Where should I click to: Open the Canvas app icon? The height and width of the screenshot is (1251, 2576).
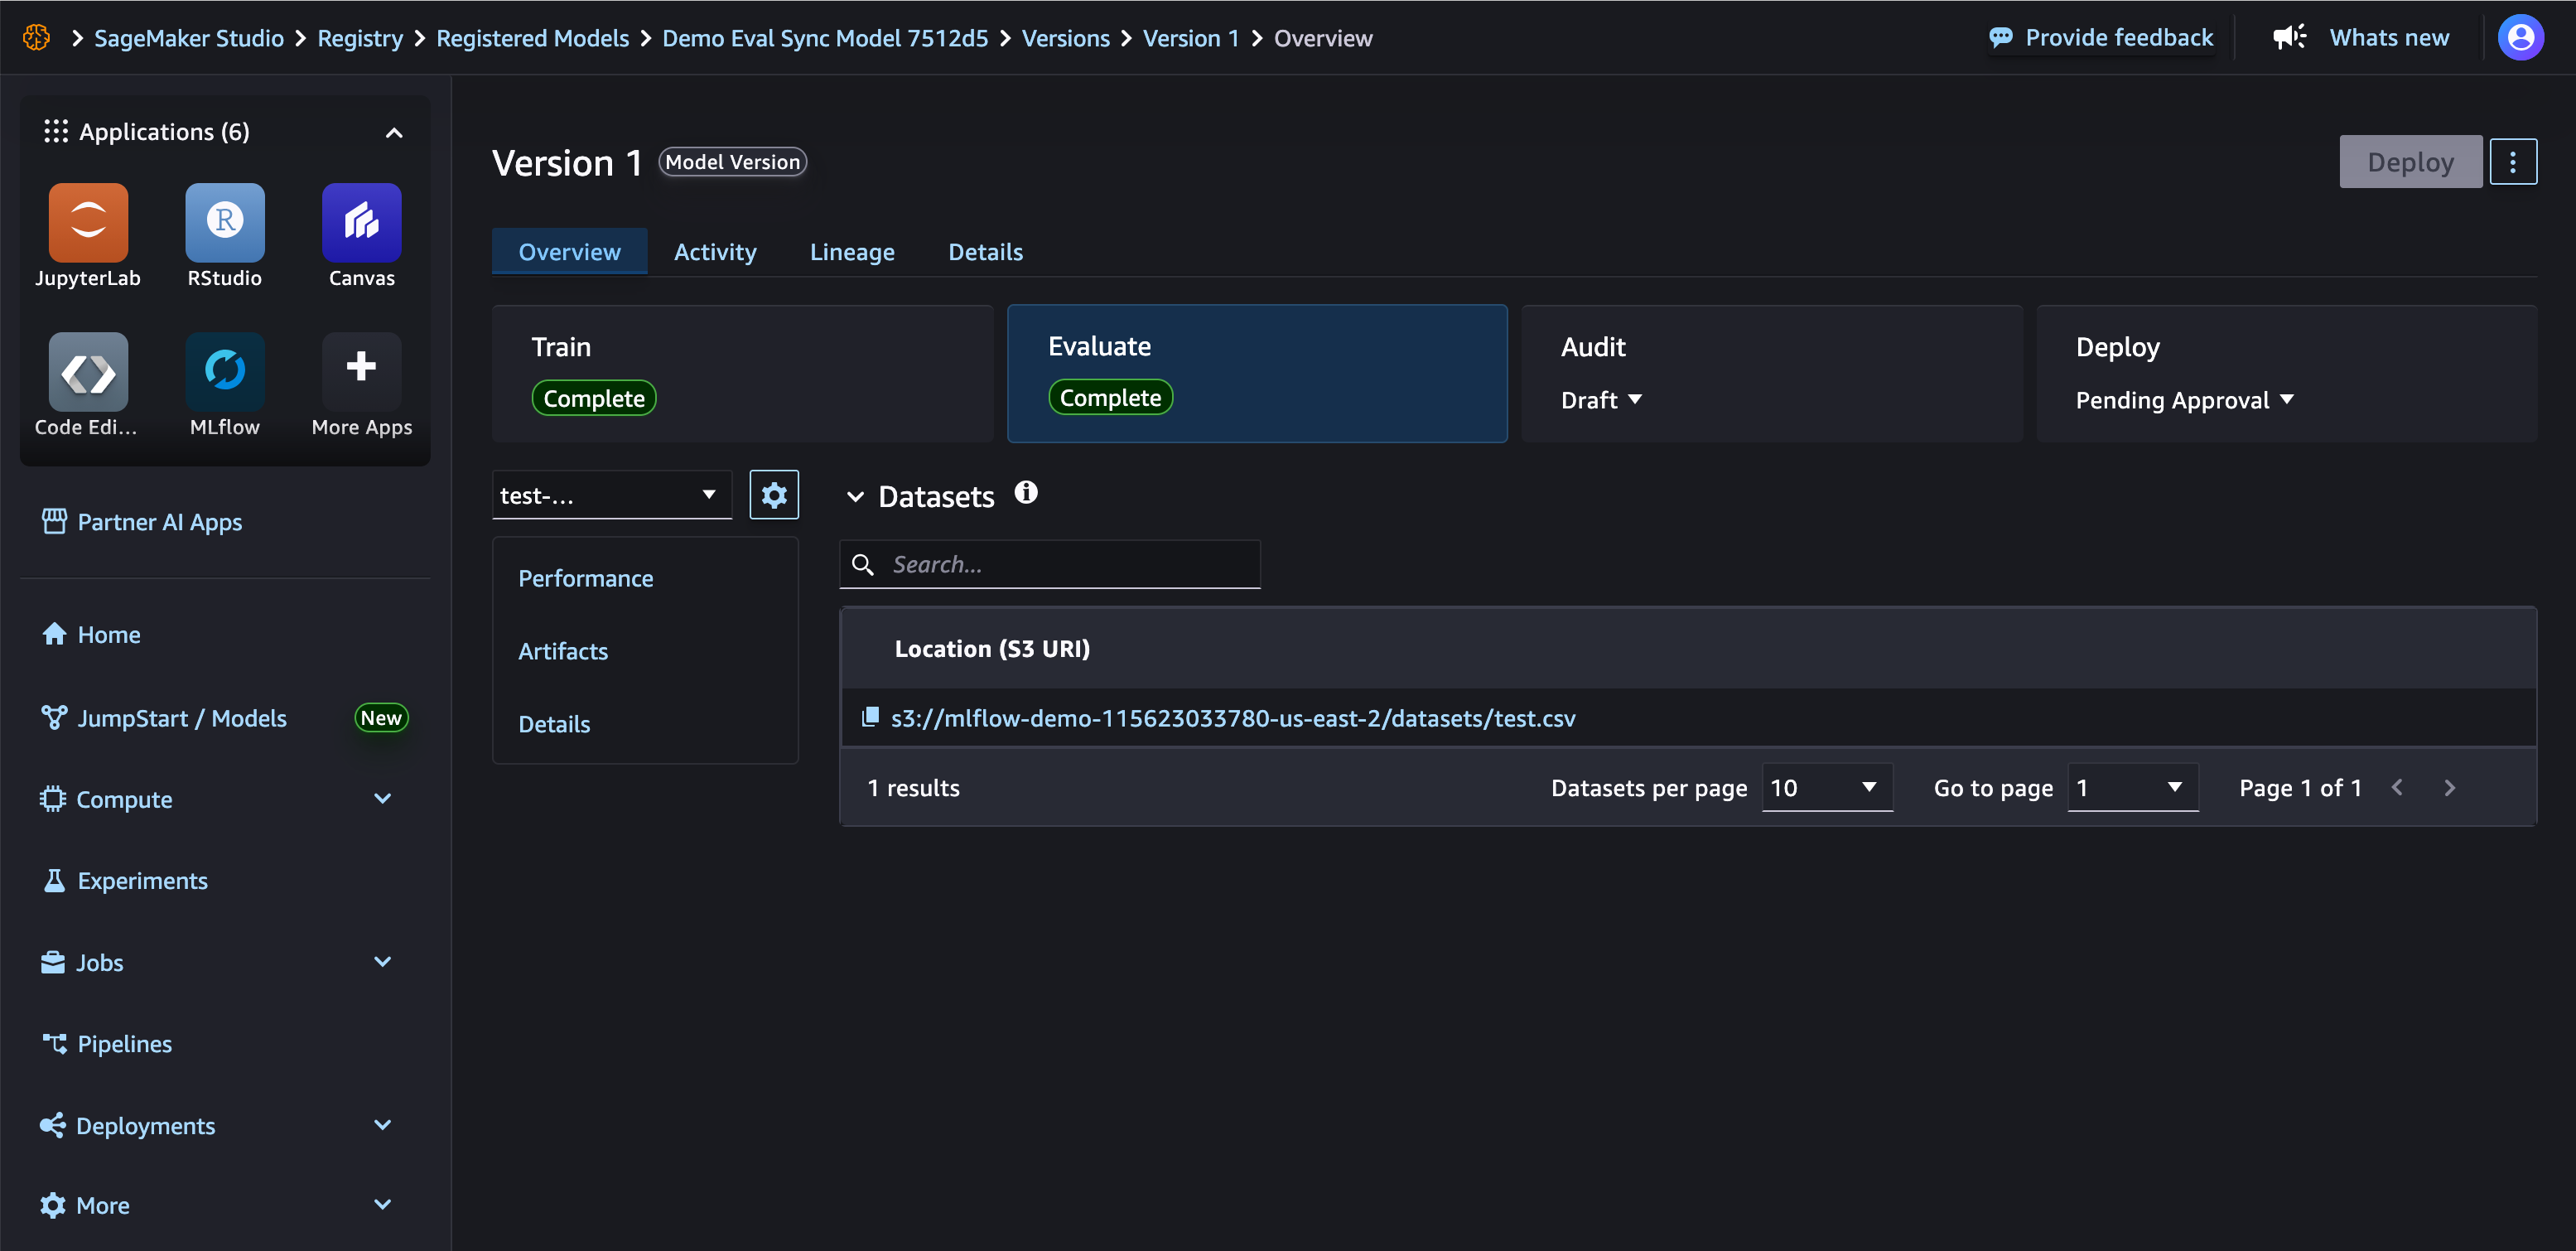coord(361,222)
